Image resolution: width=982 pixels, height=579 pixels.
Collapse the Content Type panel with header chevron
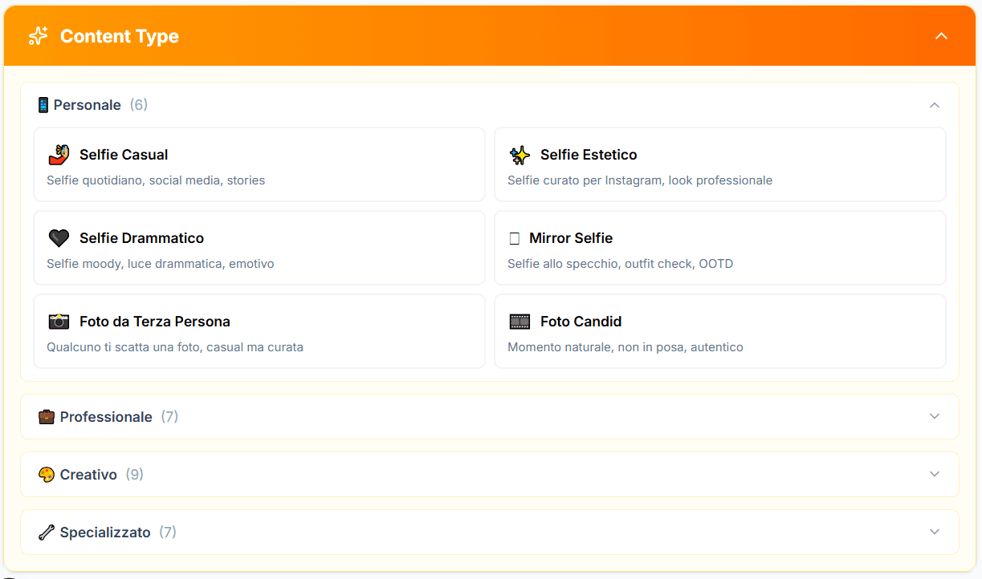click(x=942, y=36)
